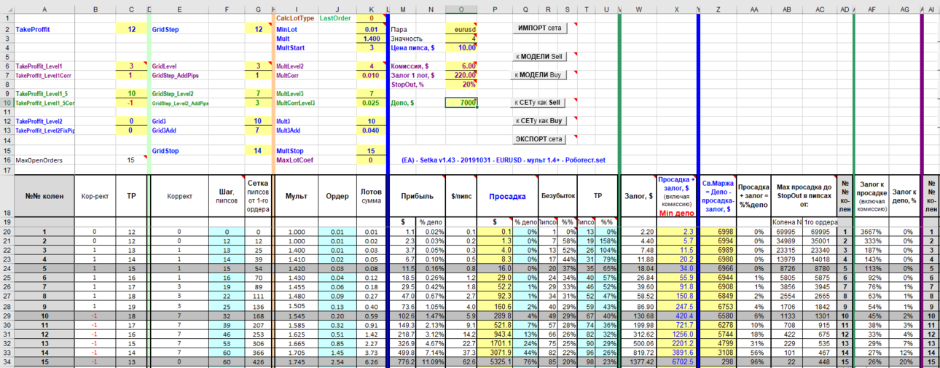Image resolution: width=940 pixels, height=368 pixels.
Task: Click the MaxLotCoef label
Action: tap(297, 159)
